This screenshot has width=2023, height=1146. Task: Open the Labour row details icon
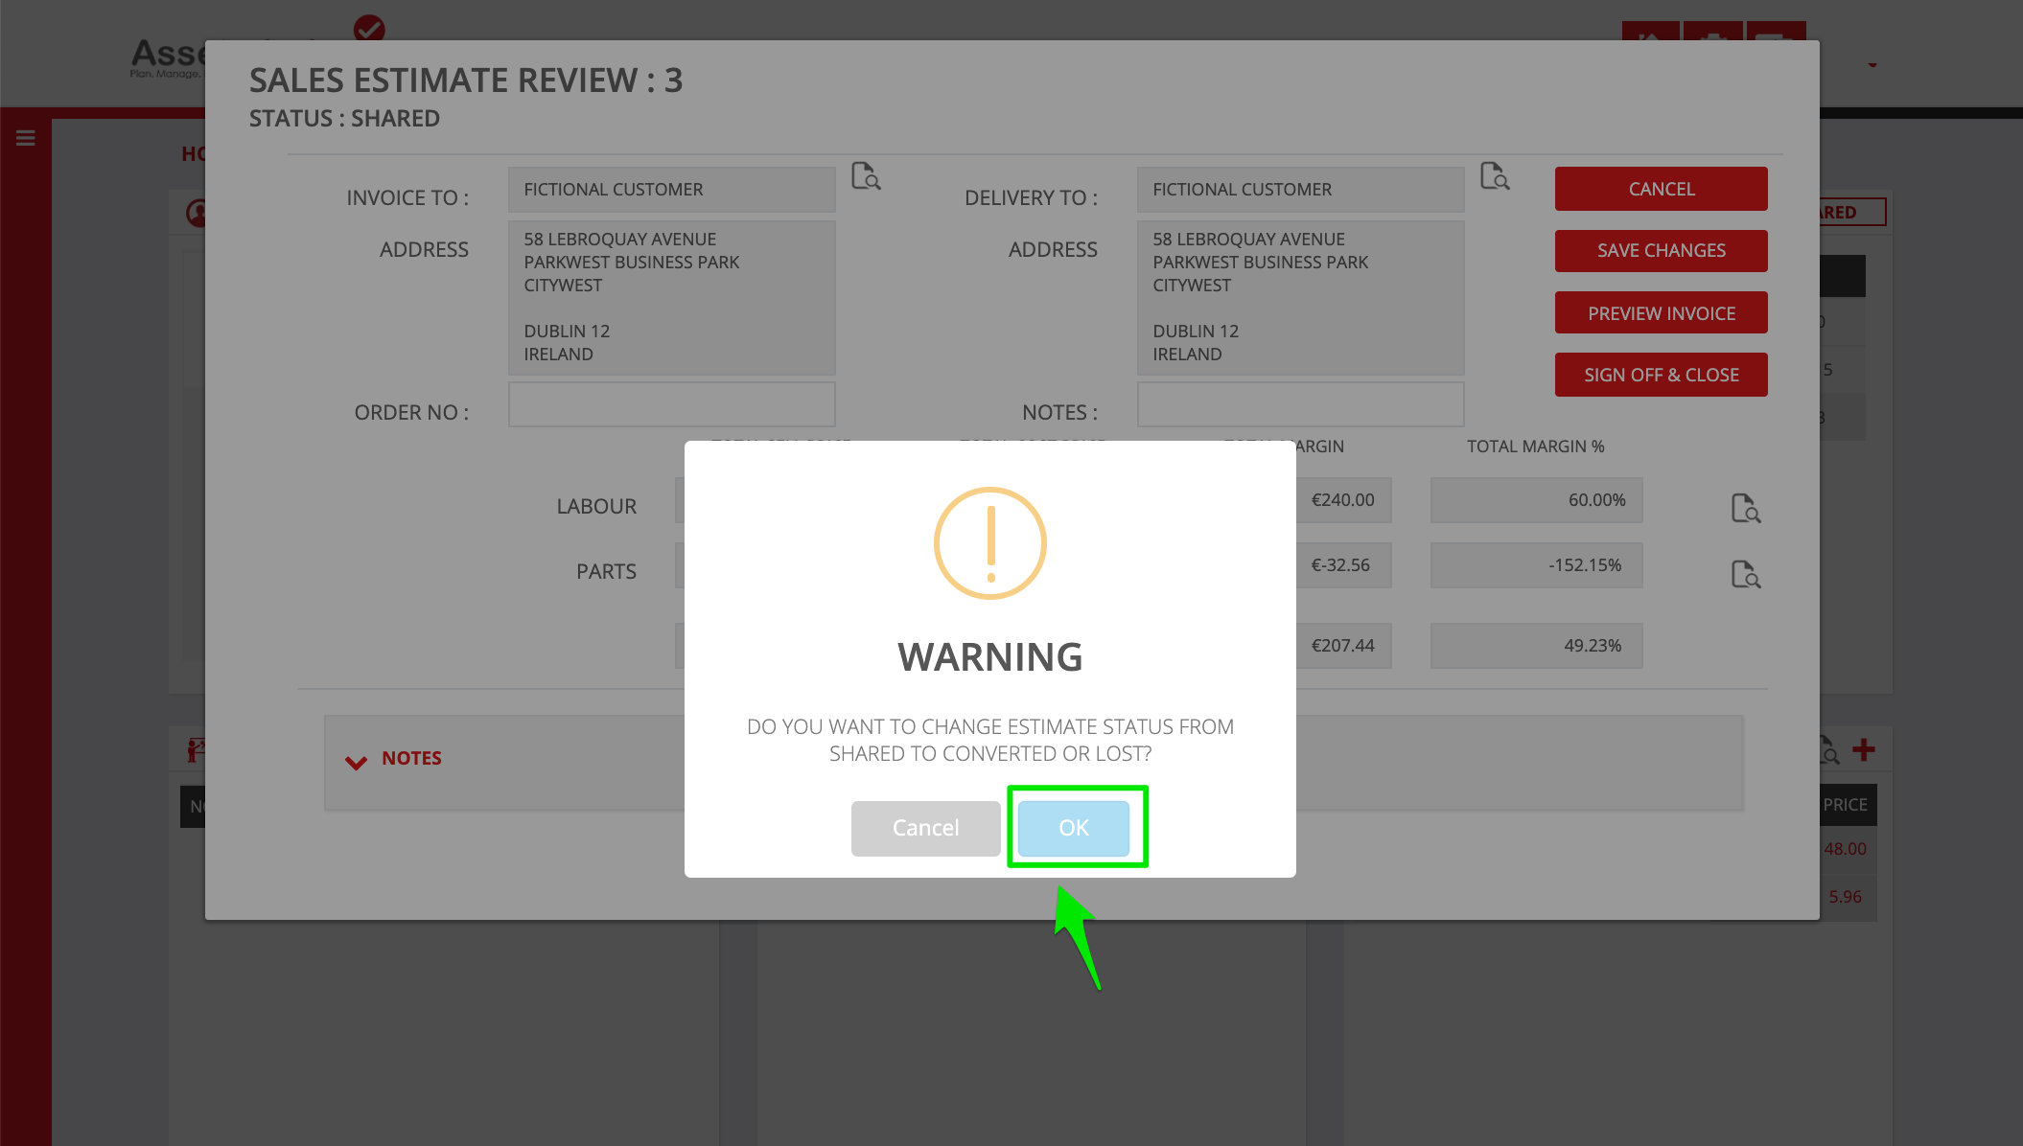pos(1745,508)
